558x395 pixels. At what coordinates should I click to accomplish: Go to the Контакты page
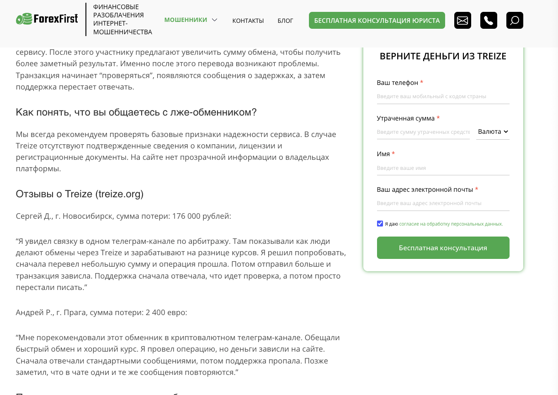tap(248, 21)
